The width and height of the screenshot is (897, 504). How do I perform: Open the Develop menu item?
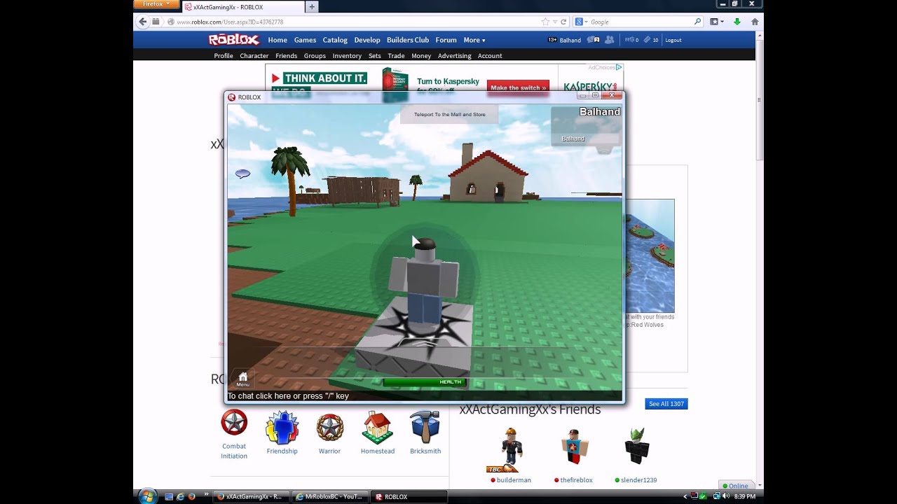point(367,40)
